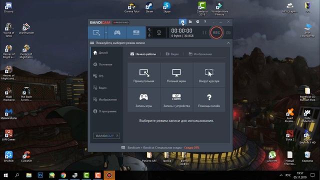Open uTorrent desktop shortcut
The width and height of the screenshot is (320, 180).
(272, 156)
